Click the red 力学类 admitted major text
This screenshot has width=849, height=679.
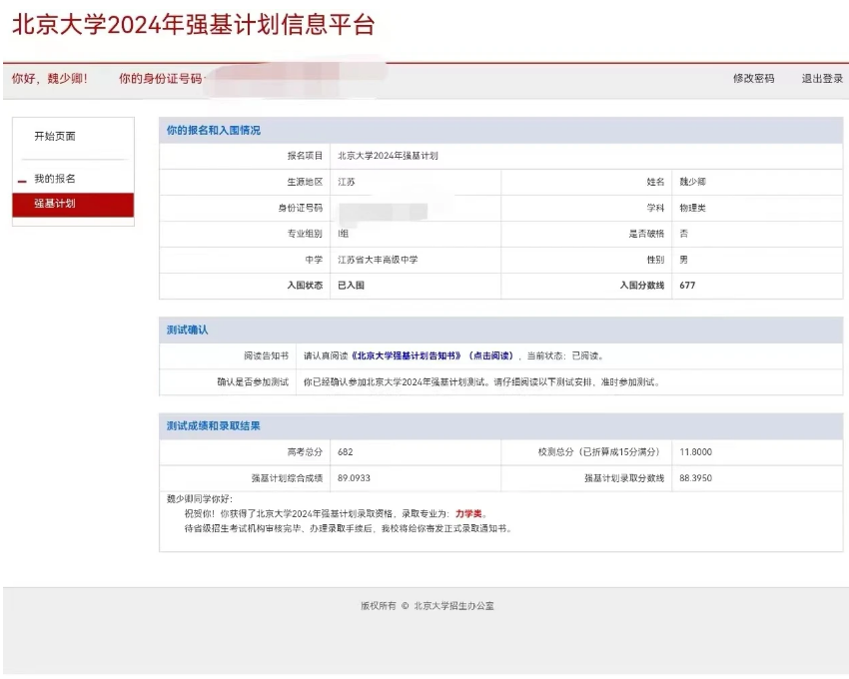pyautogui.click(x=468, y=514)
